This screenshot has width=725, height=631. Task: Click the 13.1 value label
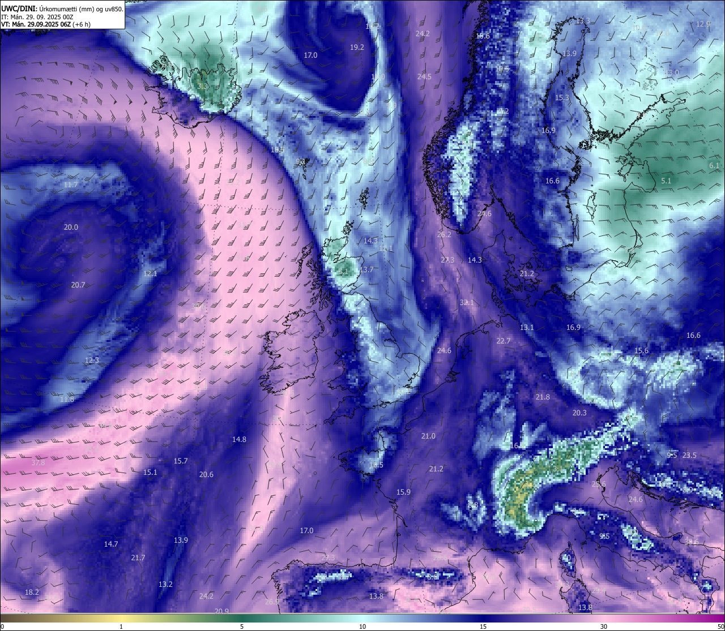point(527,328)
